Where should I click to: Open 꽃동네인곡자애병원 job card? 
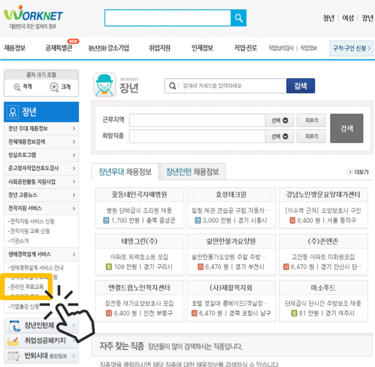pyautogui.click(x=140, y=208)
